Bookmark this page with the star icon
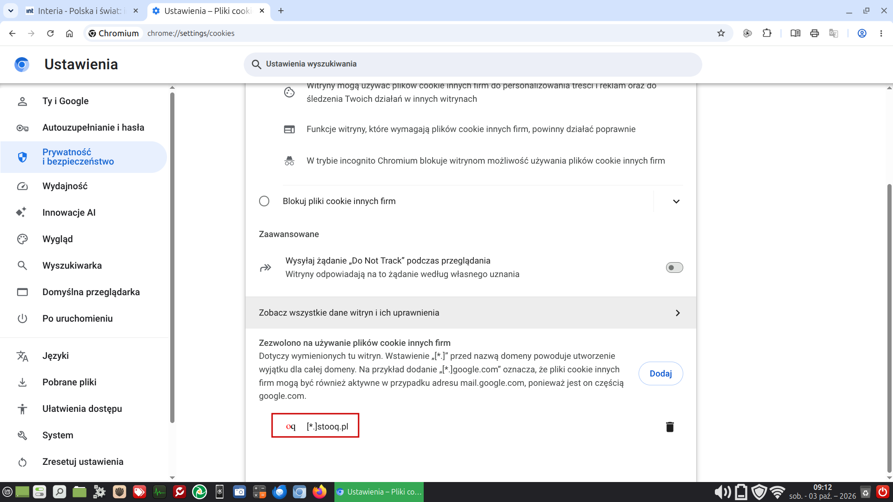 click(721, 33)
